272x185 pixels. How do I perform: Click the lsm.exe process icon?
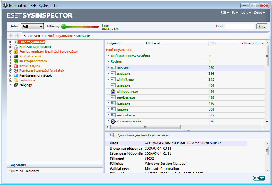[x=113, y=109]
